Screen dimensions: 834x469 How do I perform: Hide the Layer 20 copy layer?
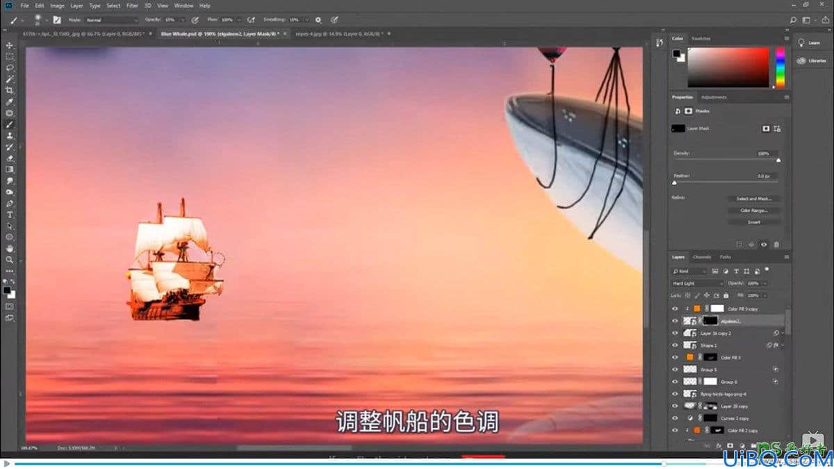tap(674, 406)
